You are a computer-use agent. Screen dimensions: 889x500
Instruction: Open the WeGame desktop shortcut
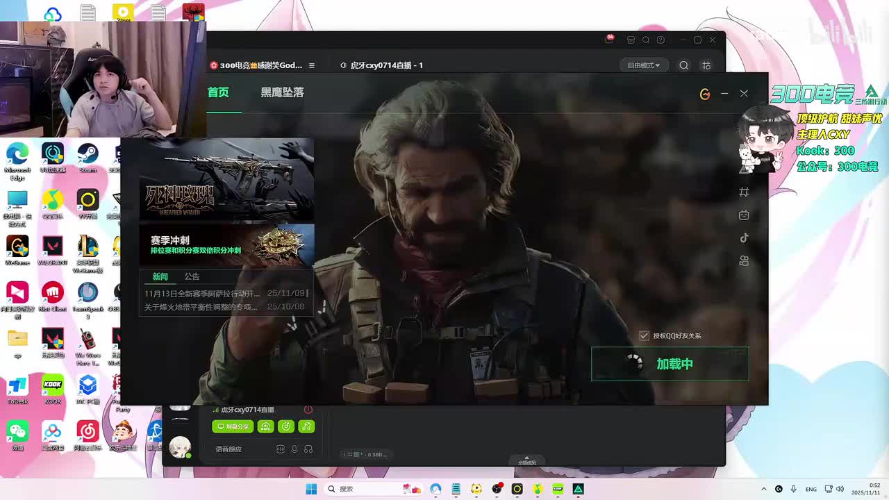pos(17,251)
